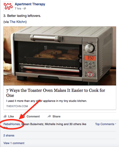This screenshot has width=119, height=147.
Task: Expand View 1 comment
Action: 14,143
